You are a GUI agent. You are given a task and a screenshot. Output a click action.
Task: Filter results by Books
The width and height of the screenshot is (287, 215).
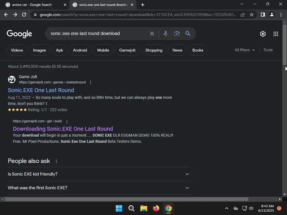198,50
